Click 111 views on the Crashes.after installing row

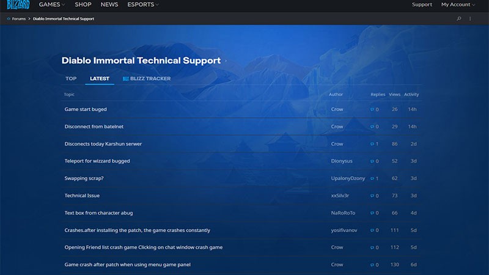tap(394, 230)
